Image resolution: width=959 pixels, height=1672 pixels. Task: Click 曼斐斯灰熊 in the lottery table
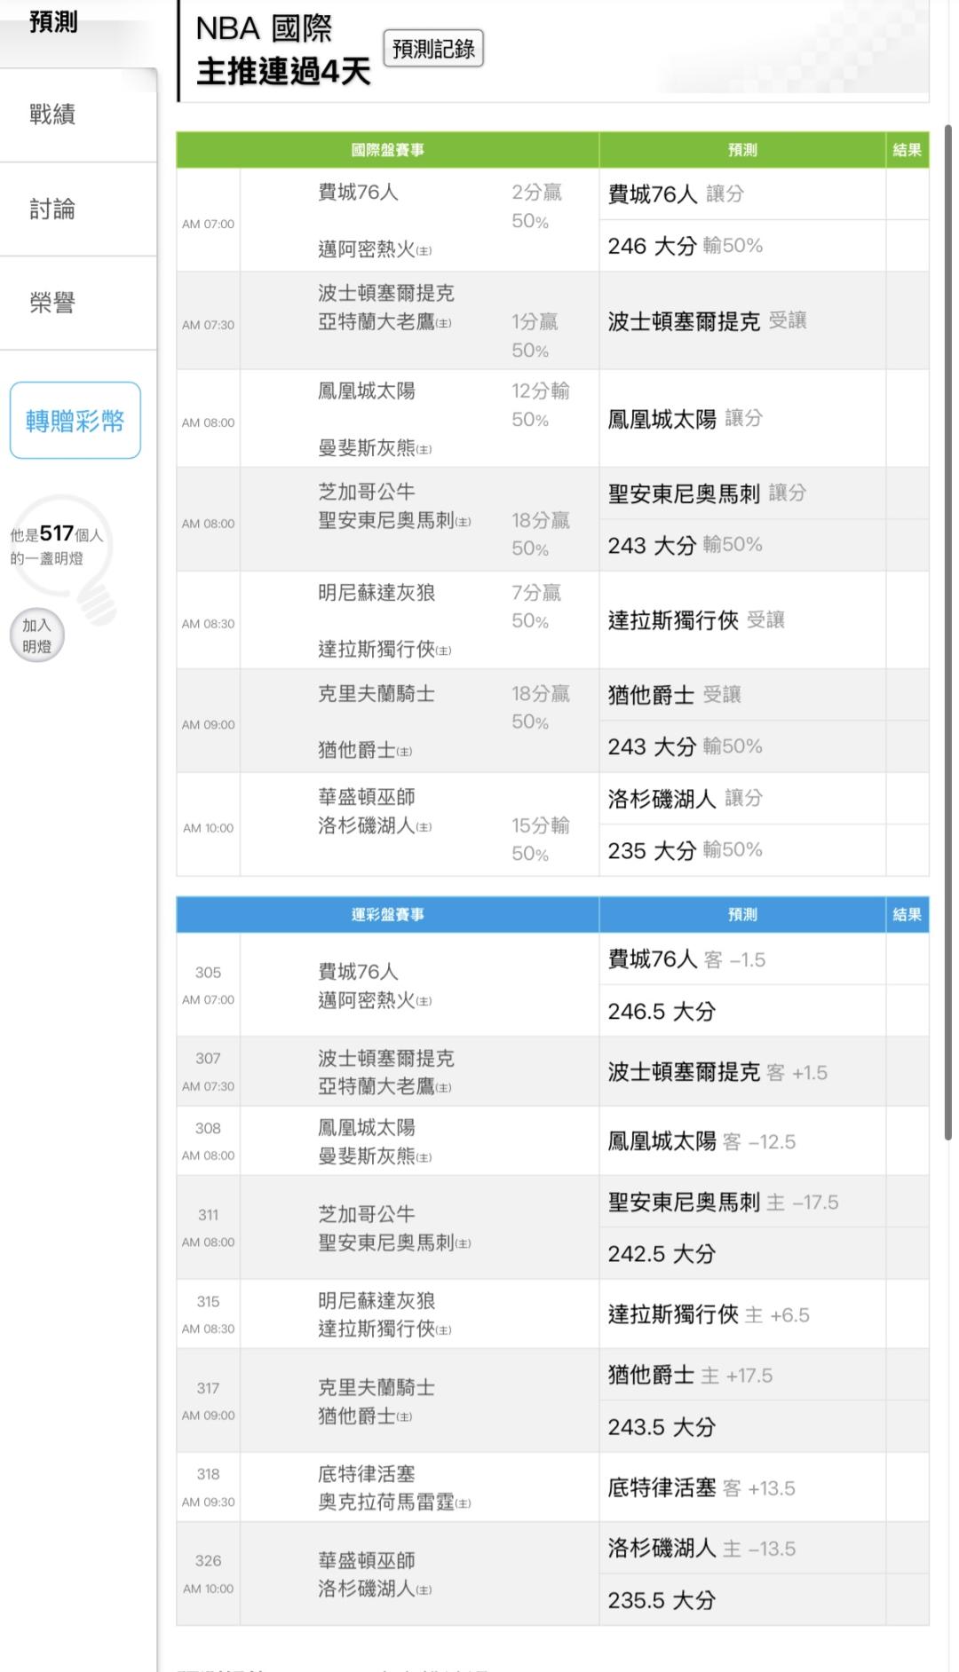pos(375,1155)
